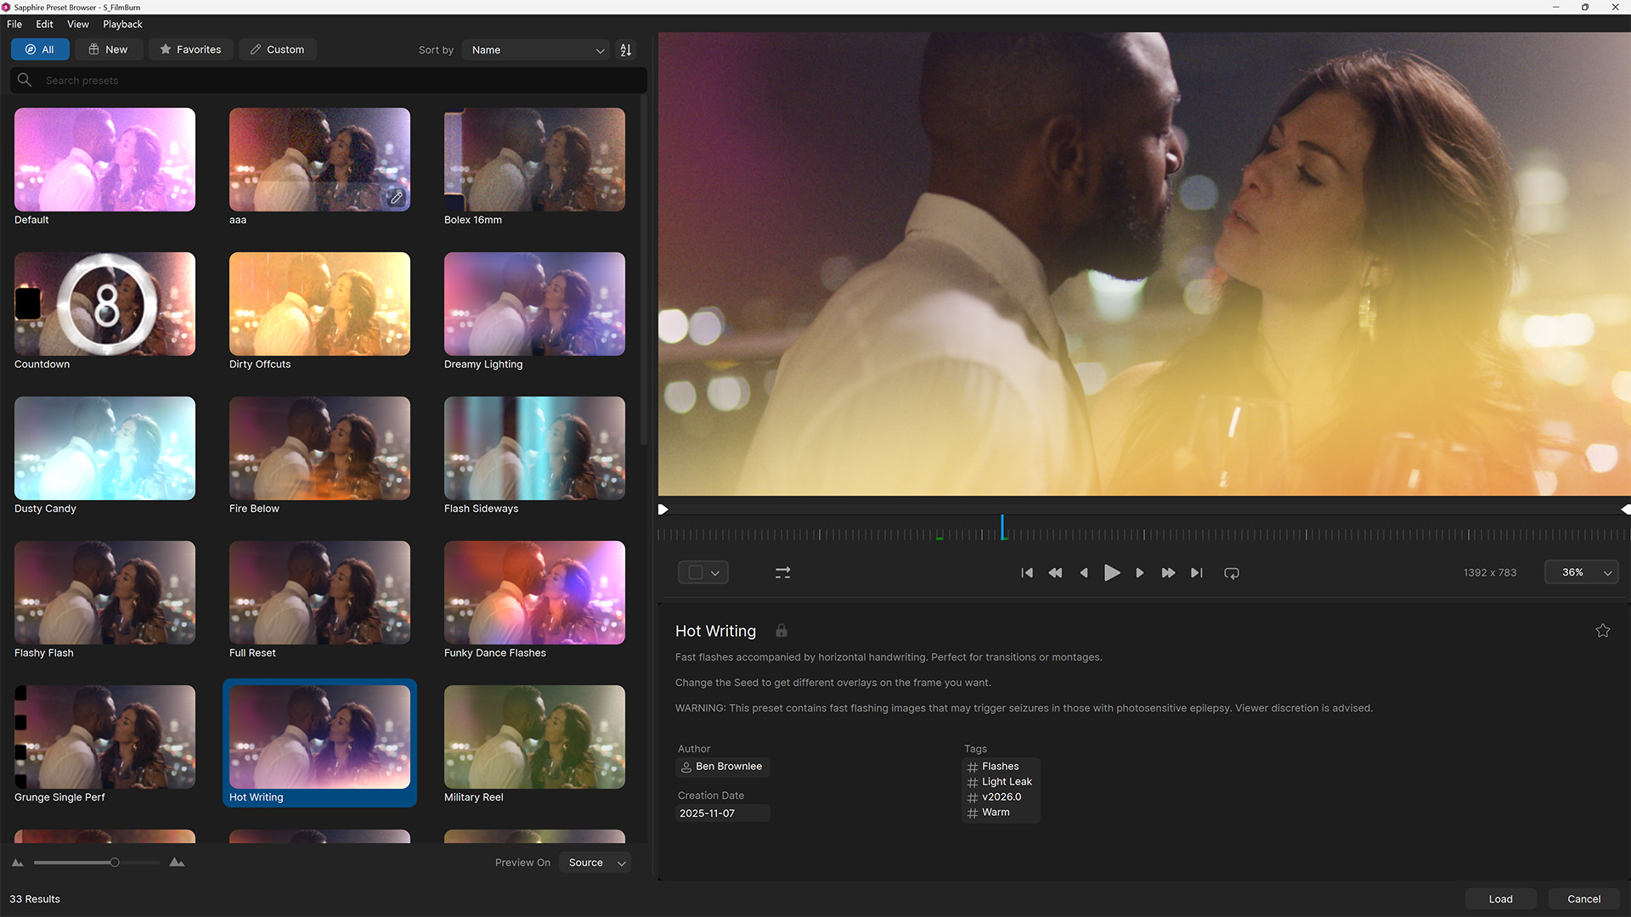
Task: Select the Bolex 16mm preset
Action: click(534, 160)
